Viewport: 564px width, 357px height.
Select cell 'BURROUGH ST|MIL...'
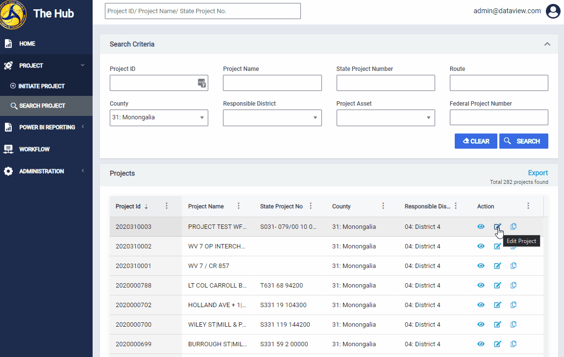click(218, 344)
